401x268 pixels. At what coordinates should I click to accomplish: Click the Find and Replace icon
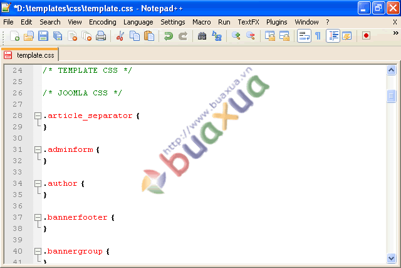coord(217,36)
